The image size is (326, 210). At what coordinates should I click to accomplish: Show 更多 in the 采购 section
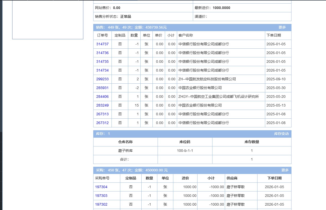pyautogui.click(x=285, y=170)
